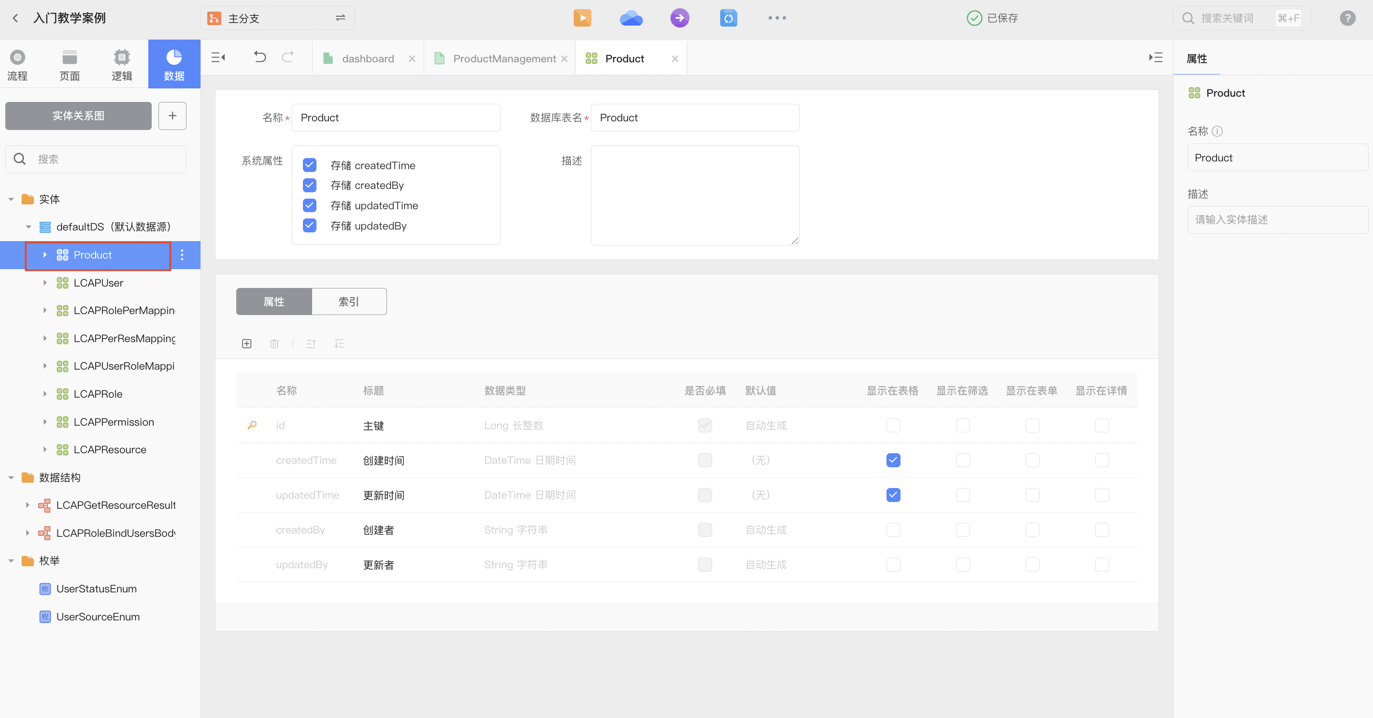Select the 属性 segmented tab
Image resolution: width=1373 pixels, height=718 pixels.
coord(273,302)
